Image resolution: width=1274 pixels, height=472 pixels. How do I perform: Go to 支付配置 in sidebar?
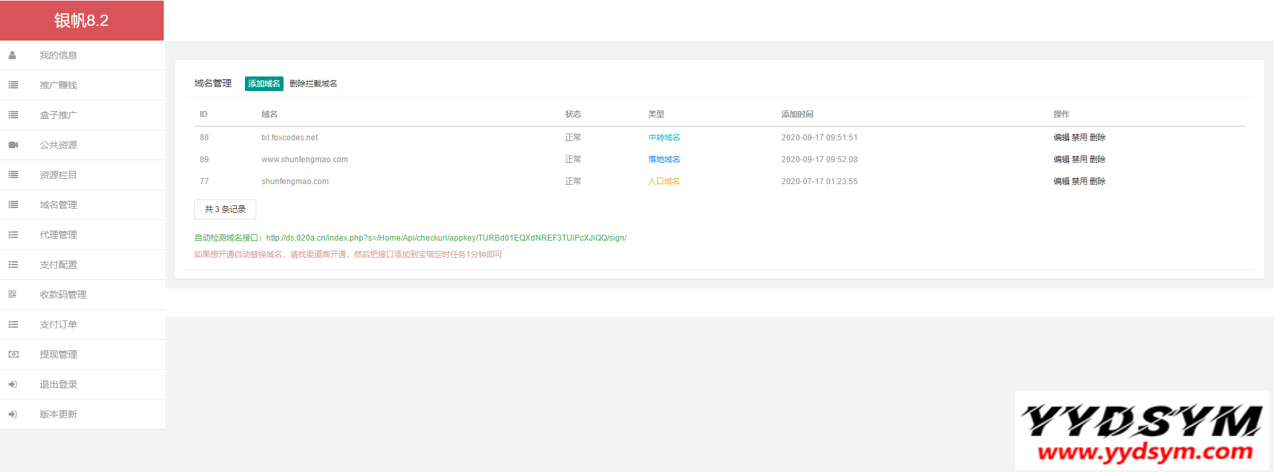tap(59, 265)
